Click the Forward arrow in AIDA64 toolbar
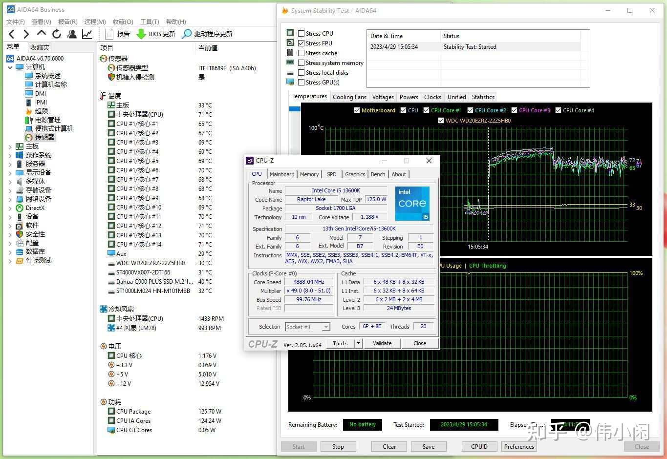 click(x=26, y=34)
